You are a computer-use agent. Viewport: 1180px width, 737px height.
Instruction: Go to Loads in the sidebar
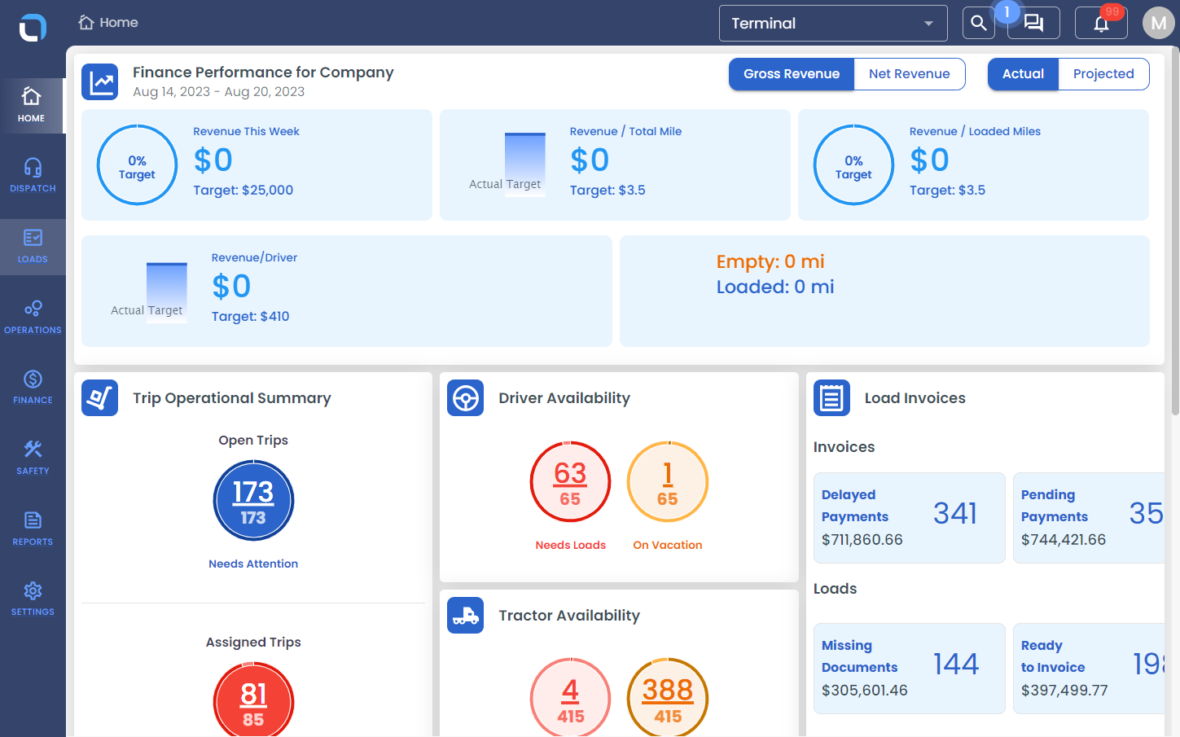33,246
